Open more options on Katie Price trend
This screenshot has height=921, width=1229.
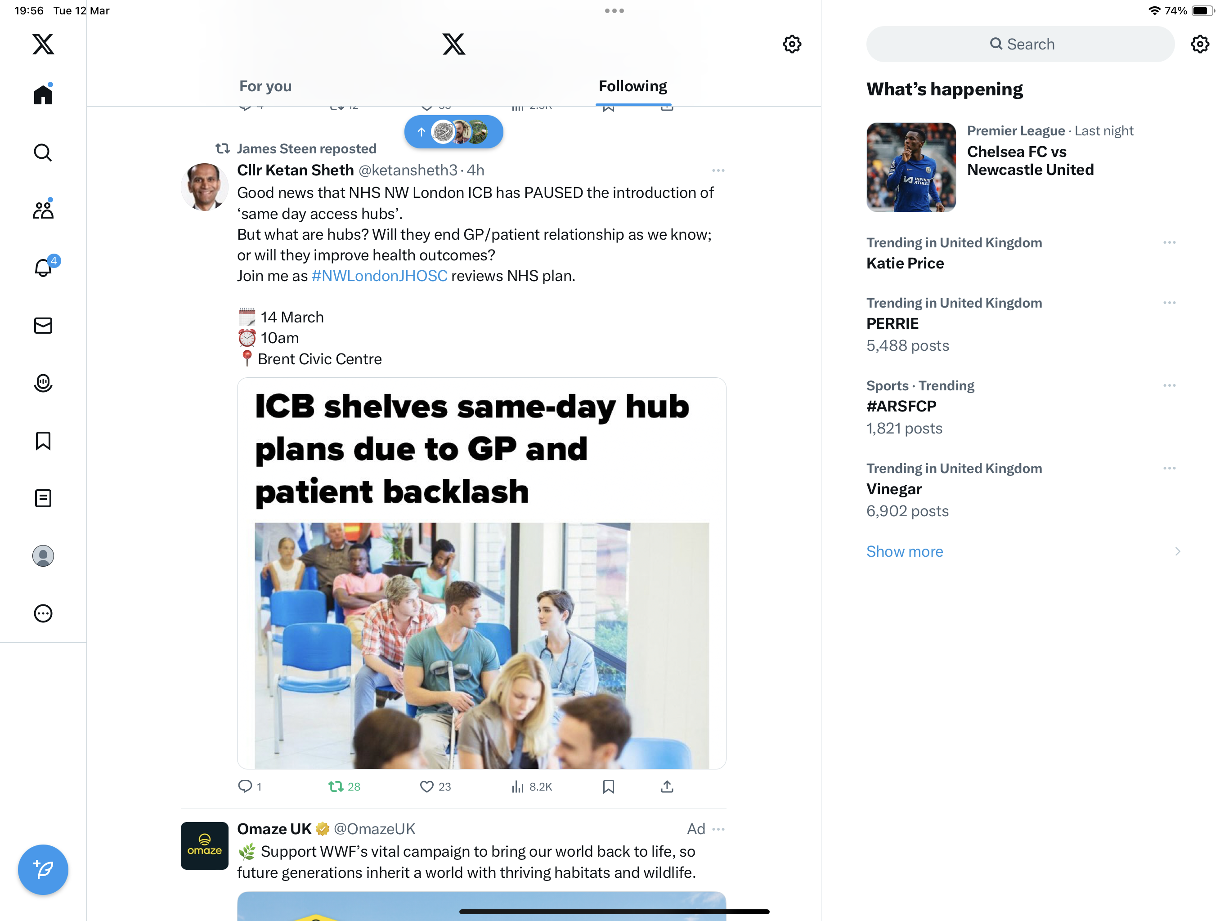pos(1169,243)
